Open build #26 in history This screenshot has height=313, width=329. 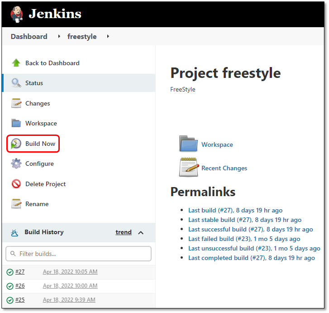pyautogui.click(x=20, y=286)
